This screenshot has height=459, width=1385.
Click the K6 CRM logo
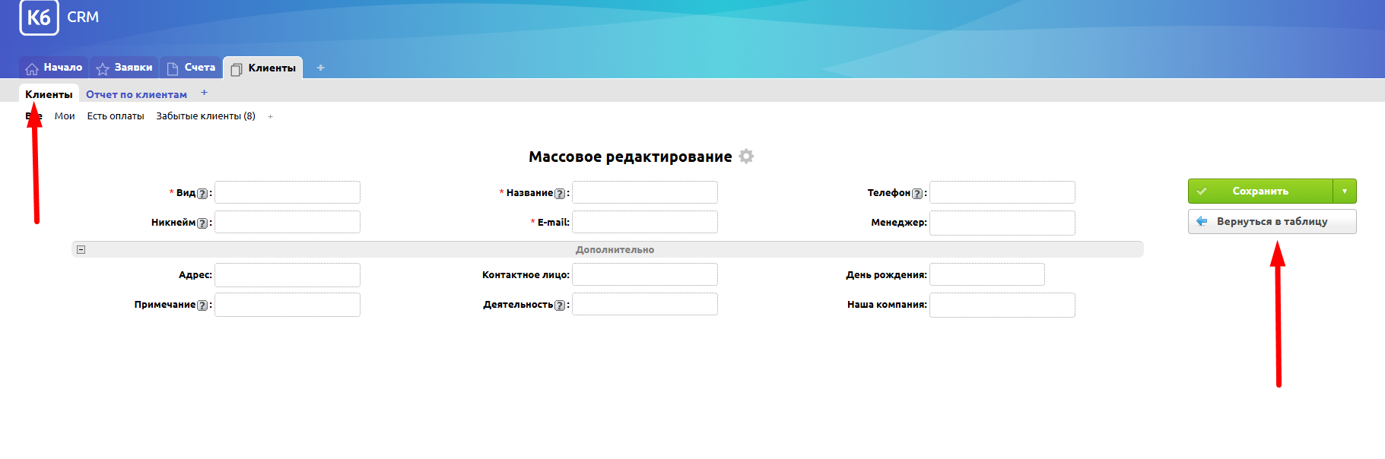[x=39, y=17]
